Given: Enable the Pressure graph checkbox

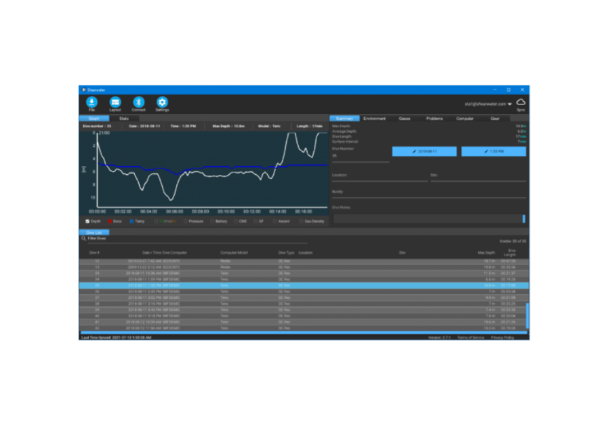Looking at the screenshot, I should pos(186,221).
